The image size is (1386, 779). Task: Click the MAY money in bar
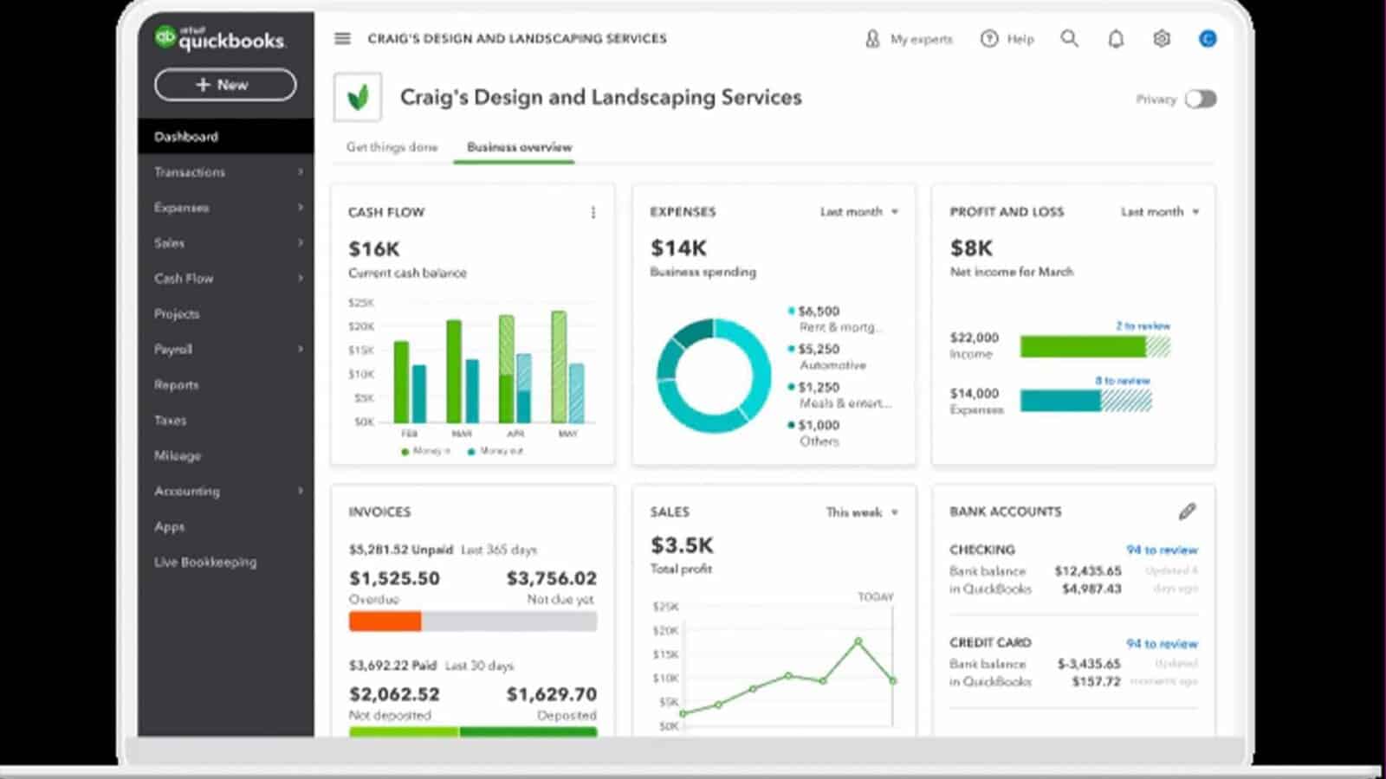[x=559, y=367]
